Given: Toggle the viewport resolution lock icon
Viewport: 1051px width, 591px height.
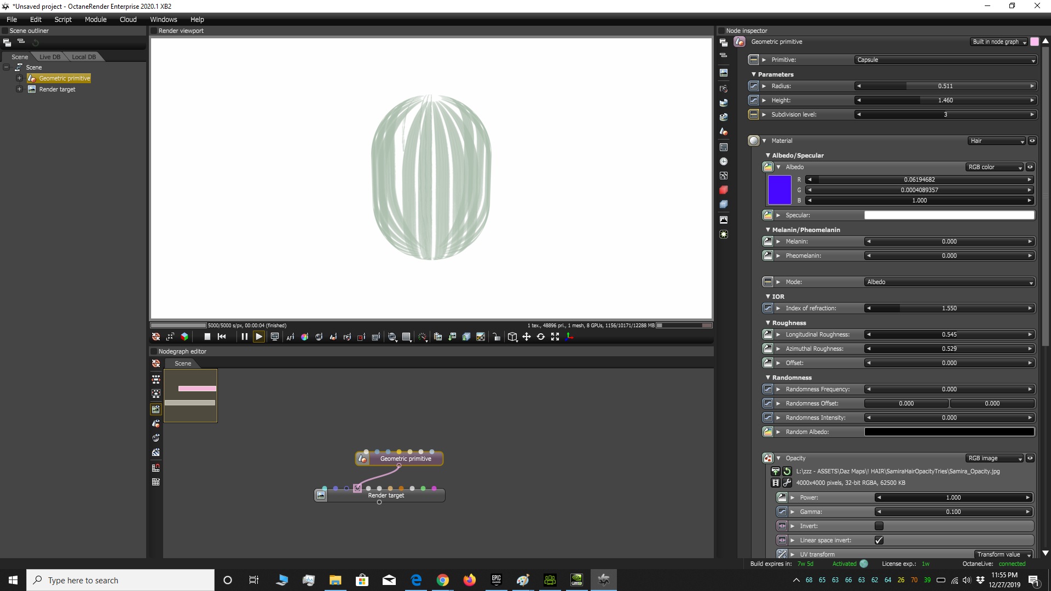Looking at the screenshot, I should [x=496, y=337].
